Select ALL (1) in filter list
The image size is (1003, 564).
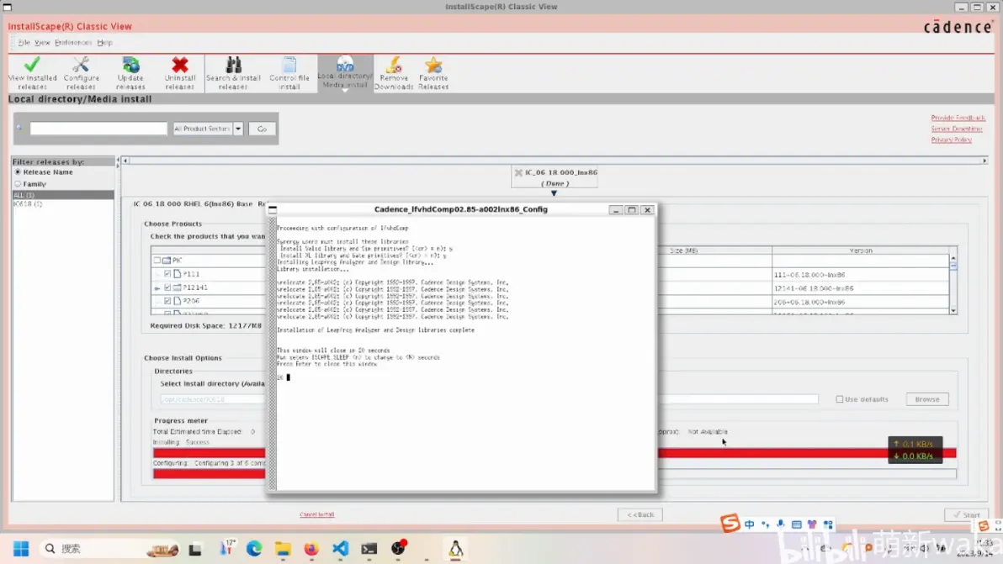coord(62,194)
